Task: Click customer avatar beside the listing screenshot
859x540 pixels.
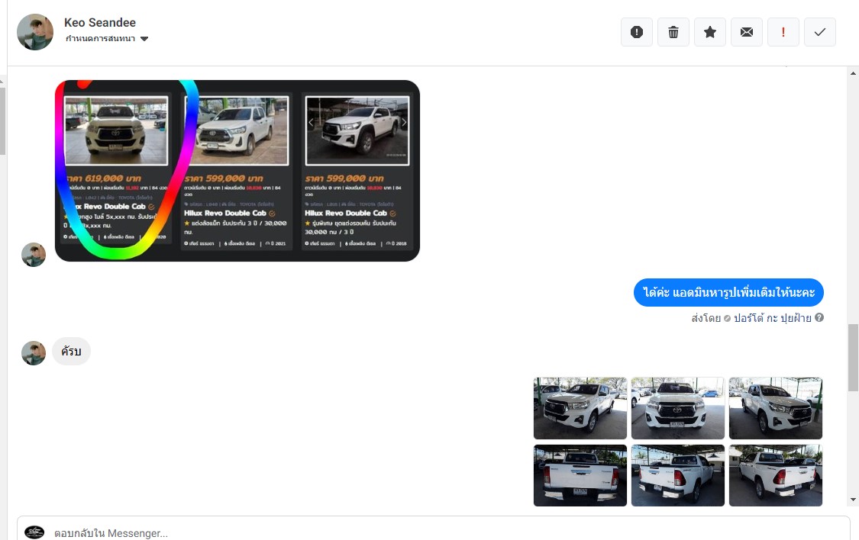Action: 34,255
